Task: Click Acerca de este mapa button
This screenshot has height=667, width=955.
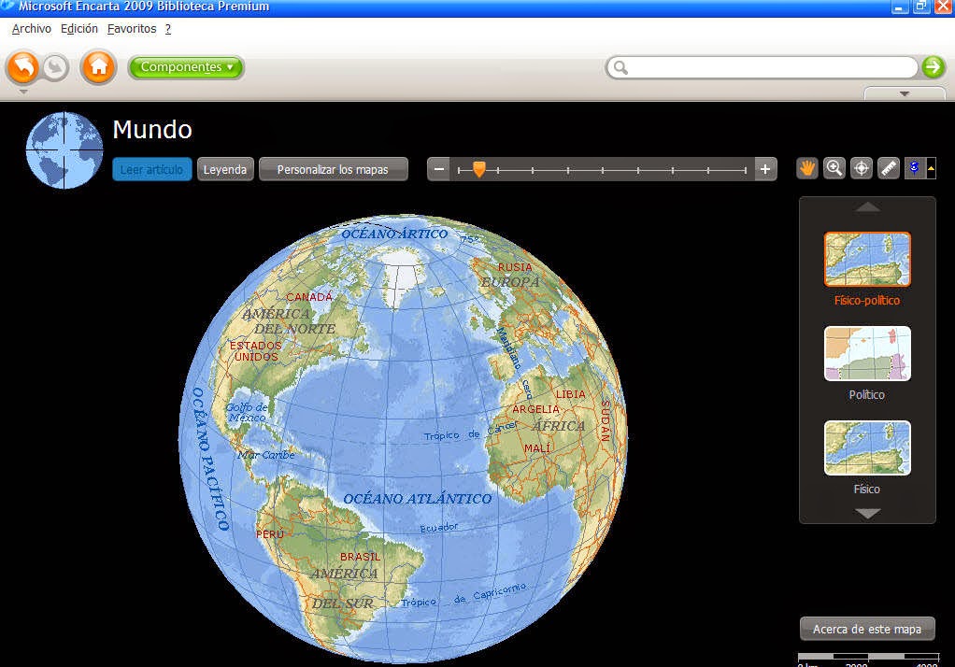Action: [867, 630]
